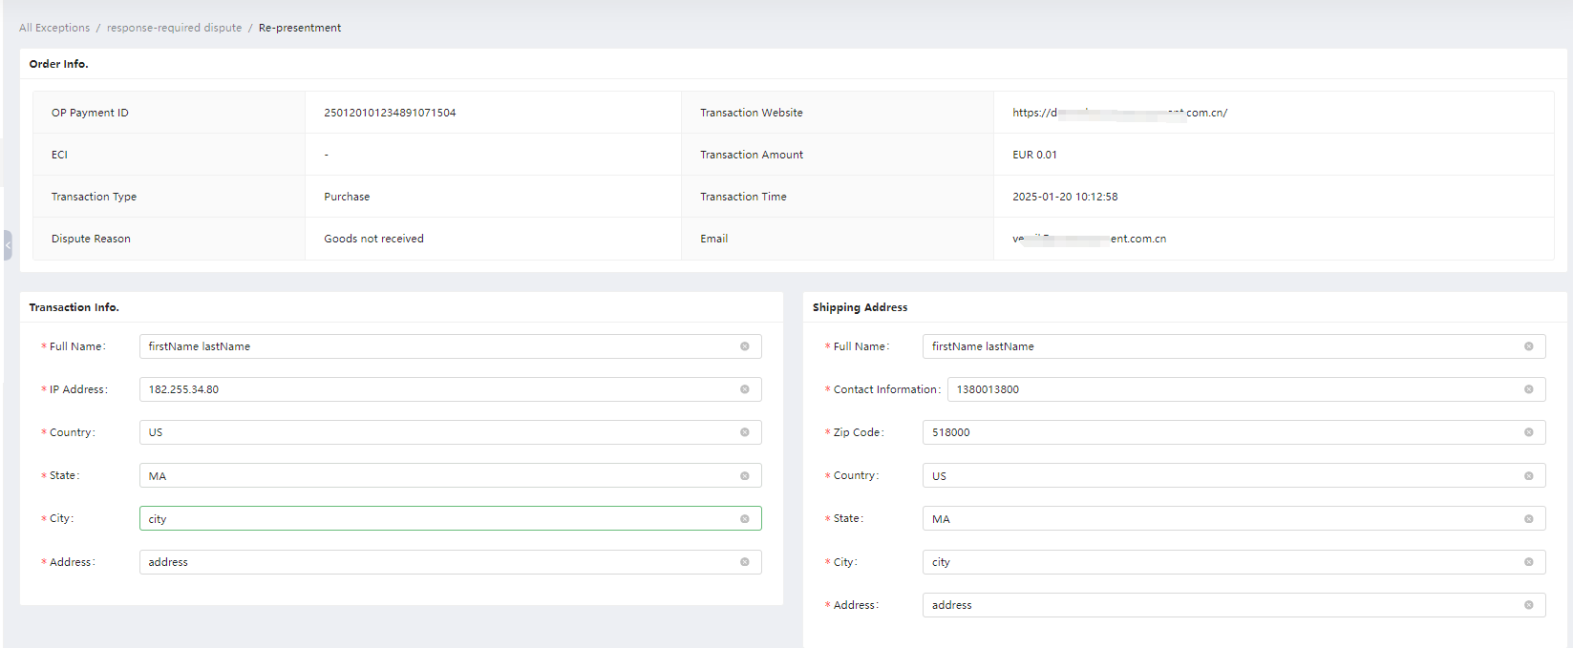Clear the Contact Information field
The width and height of the screenshot is (1573, 648).
point(1529,389)
